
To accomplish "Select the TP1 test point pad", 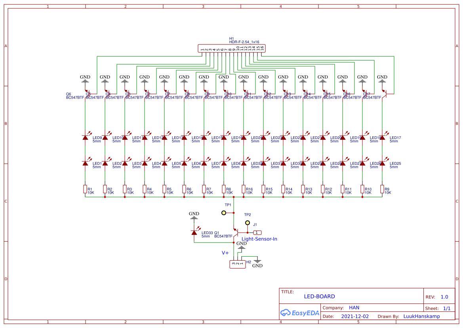I will 224,213.
